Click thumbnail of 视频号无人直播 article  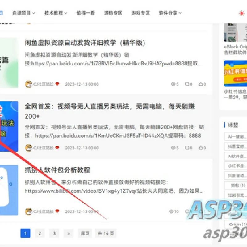9,126
